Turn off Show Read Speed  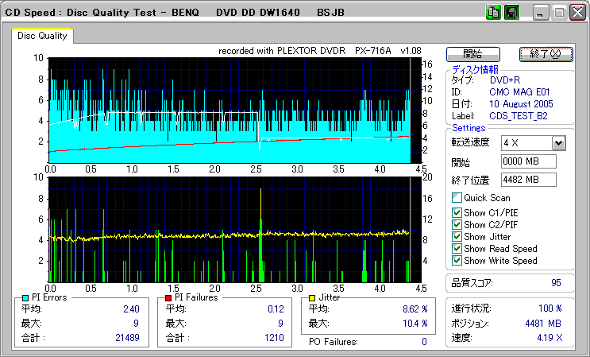457,249
